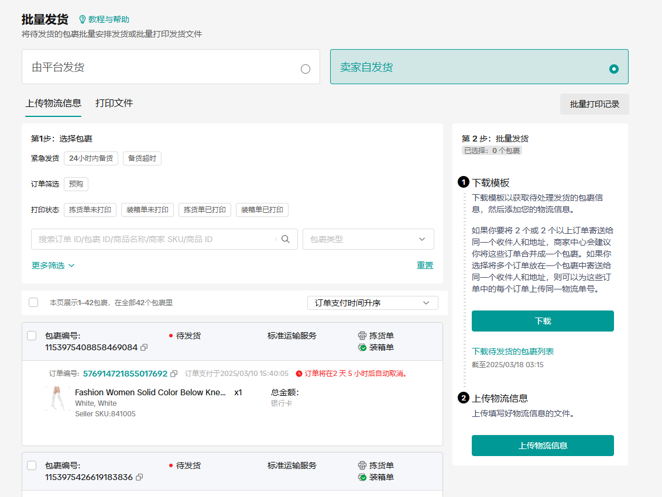Expand 更多筛选 filters
This screenshot has width=662, height=497.
pos(53,265)
